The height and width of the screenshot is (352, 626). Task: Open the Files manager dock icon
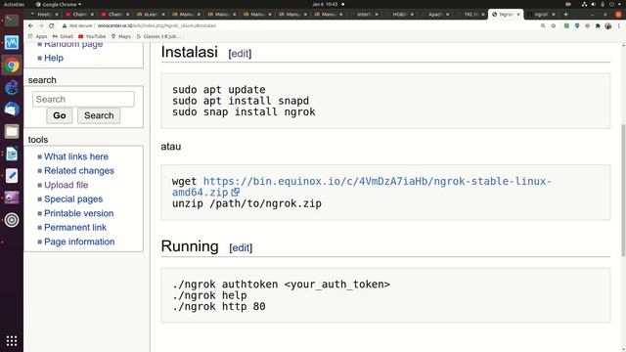pyautogui.click(x=12, y=131)
